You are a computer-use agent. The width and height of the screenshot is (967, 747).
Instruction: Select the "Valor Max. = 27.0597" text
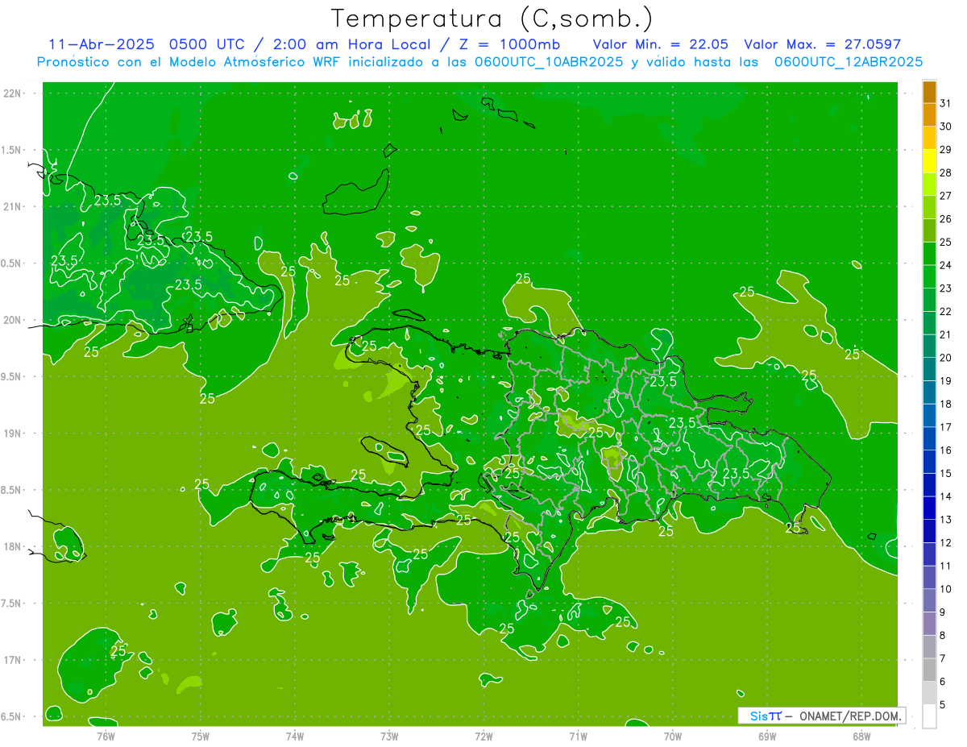pyautogui.click(x=823, y=44)
